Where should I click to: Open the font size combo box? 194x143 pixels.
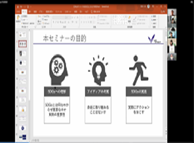(69, 18)
